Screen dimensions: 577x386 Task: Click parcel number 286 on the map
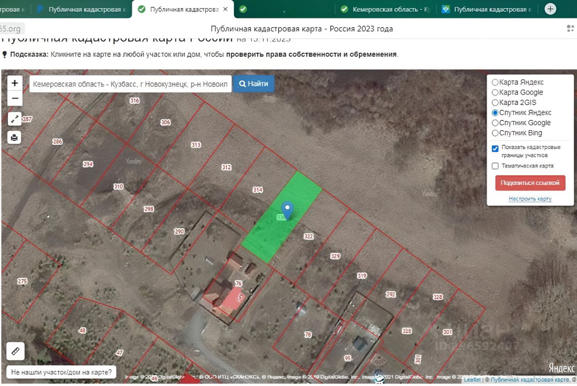point(57,142)
